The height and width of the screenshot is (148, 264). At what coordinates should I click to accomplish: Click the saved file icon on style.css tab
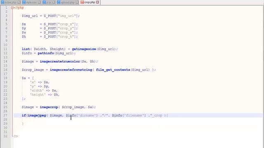click(24, 2)
